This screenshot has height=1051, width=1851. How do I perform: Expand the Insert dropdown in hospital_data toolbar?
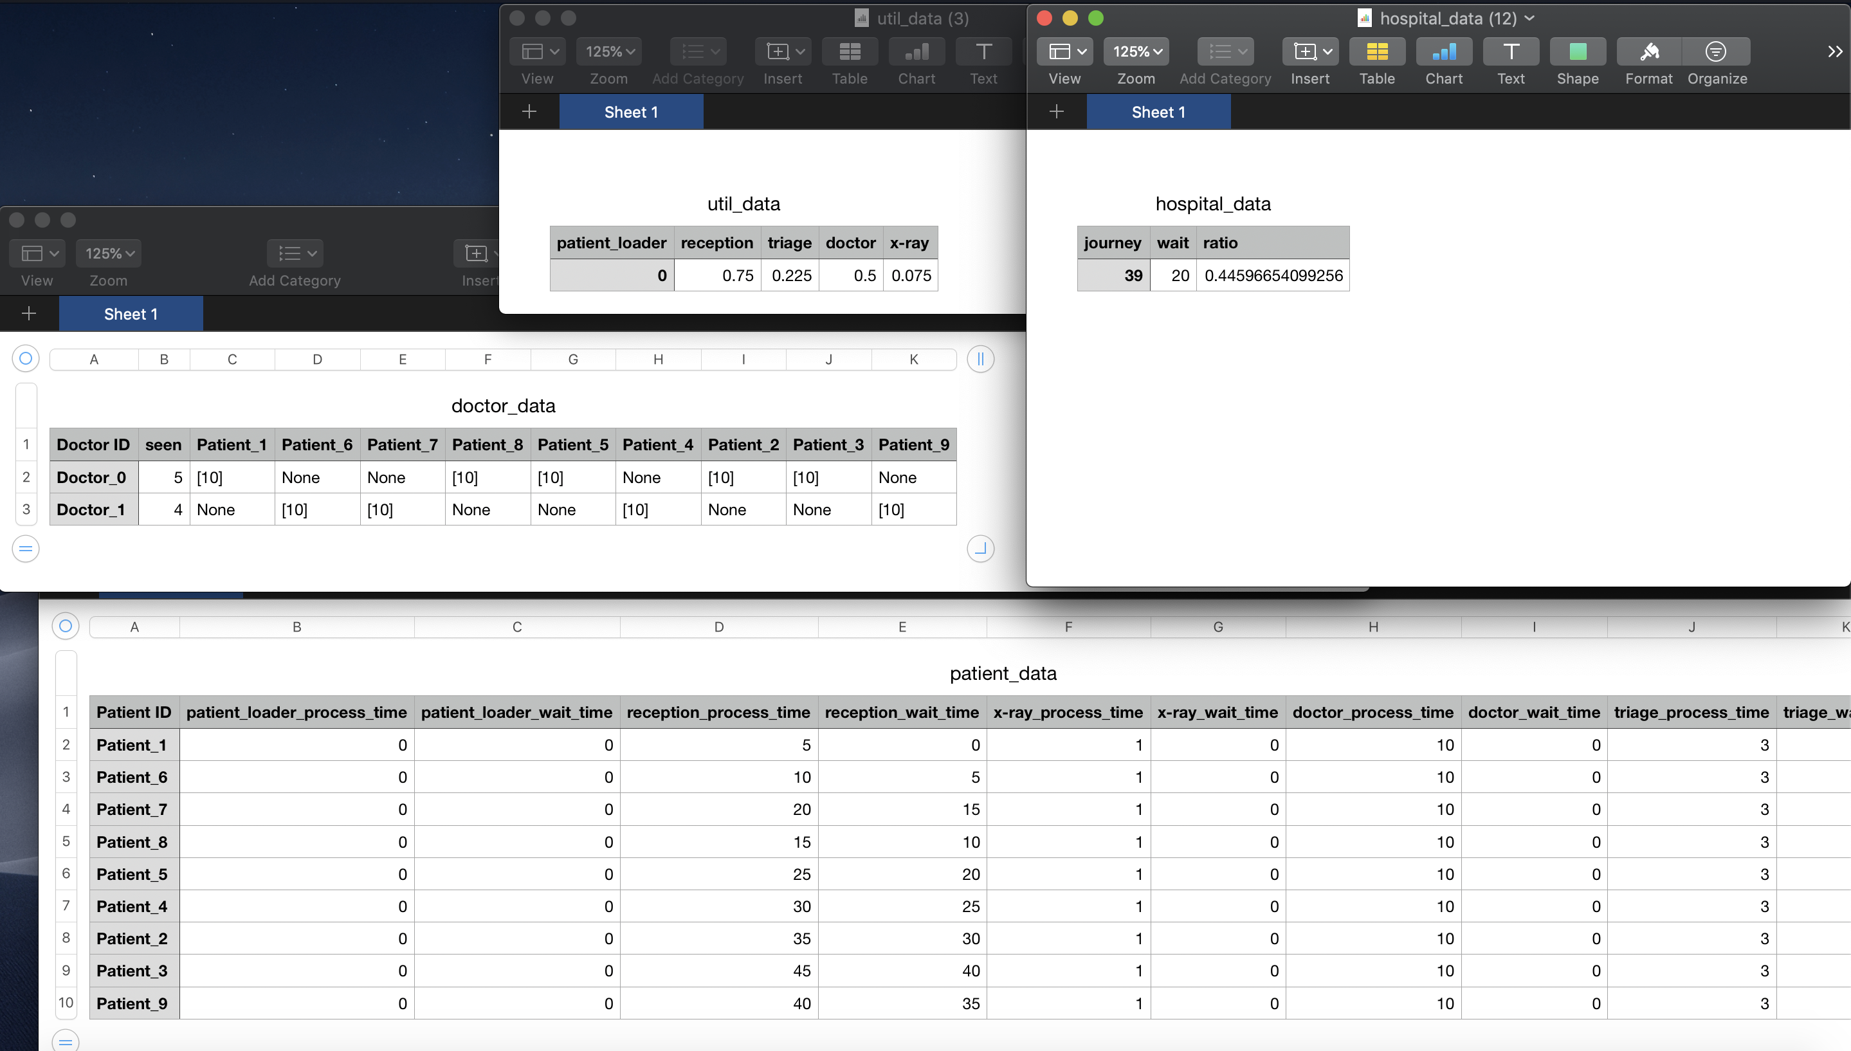click(x=1311, y=52)
